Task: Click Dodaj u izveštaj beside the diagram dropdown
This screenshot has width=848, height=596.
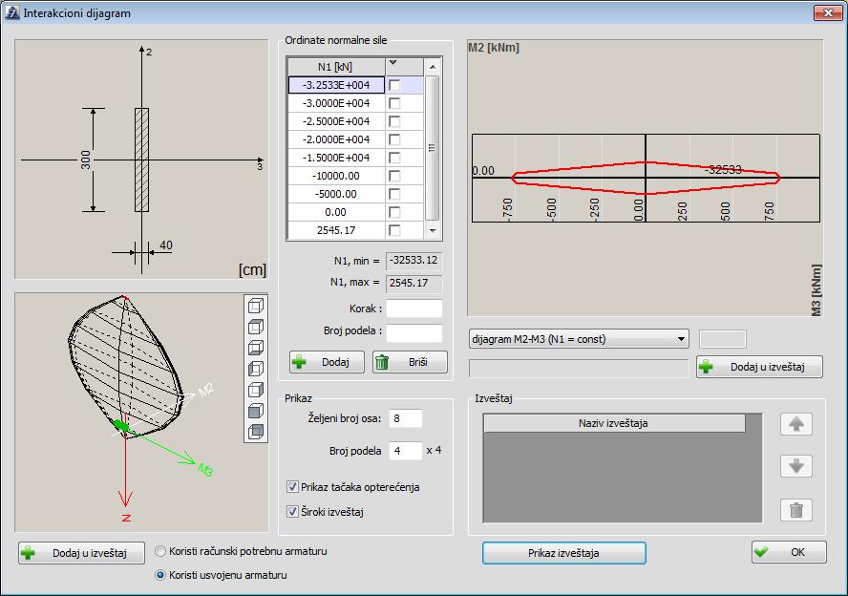Action: click(759, 367)
